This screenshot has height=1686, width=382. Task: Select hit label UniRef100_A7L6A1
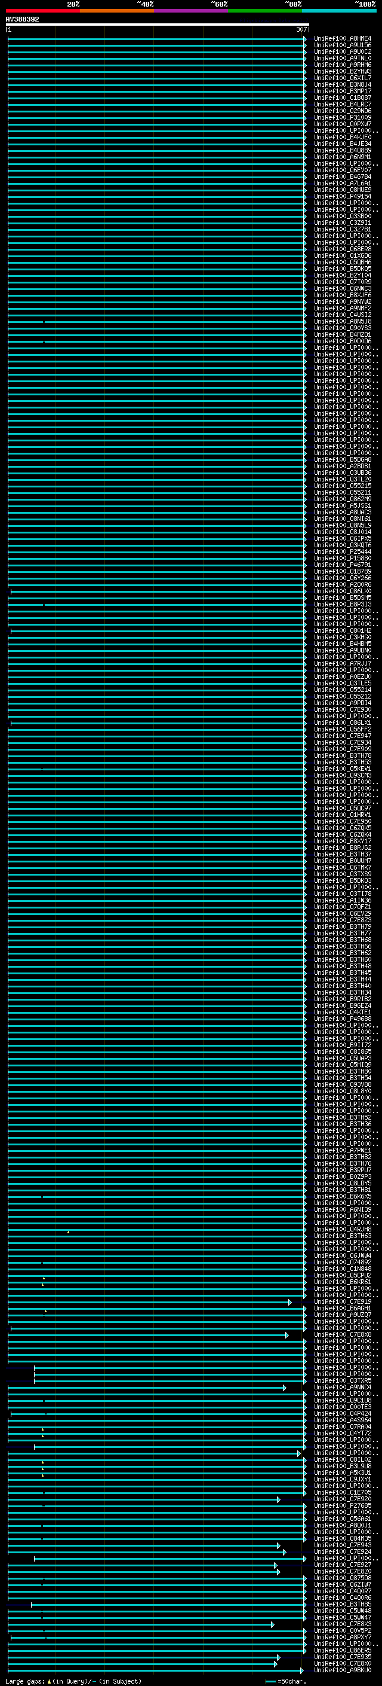pos(343,183)
